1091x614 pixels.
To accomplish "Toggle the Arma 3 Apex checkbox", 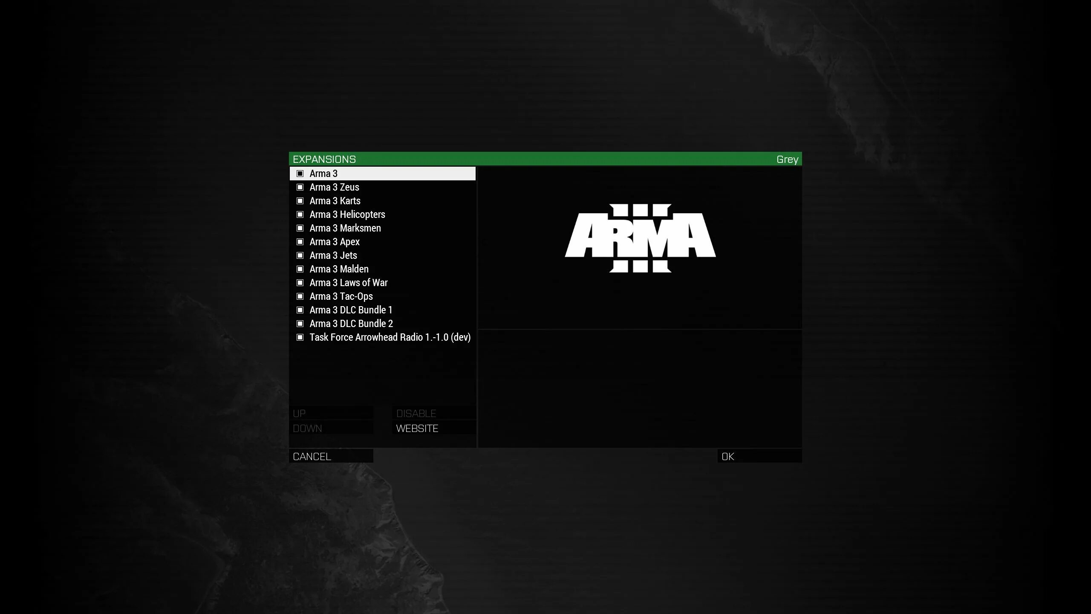I will (300, 242).
